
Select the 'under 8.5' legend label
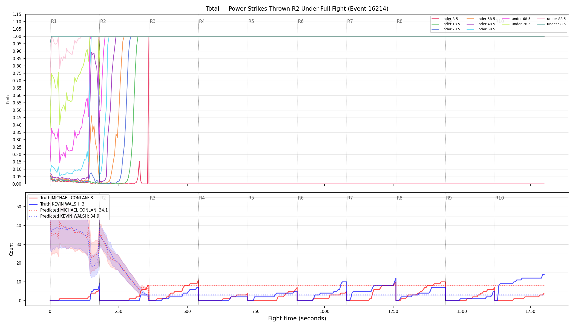tap(449, 19)
